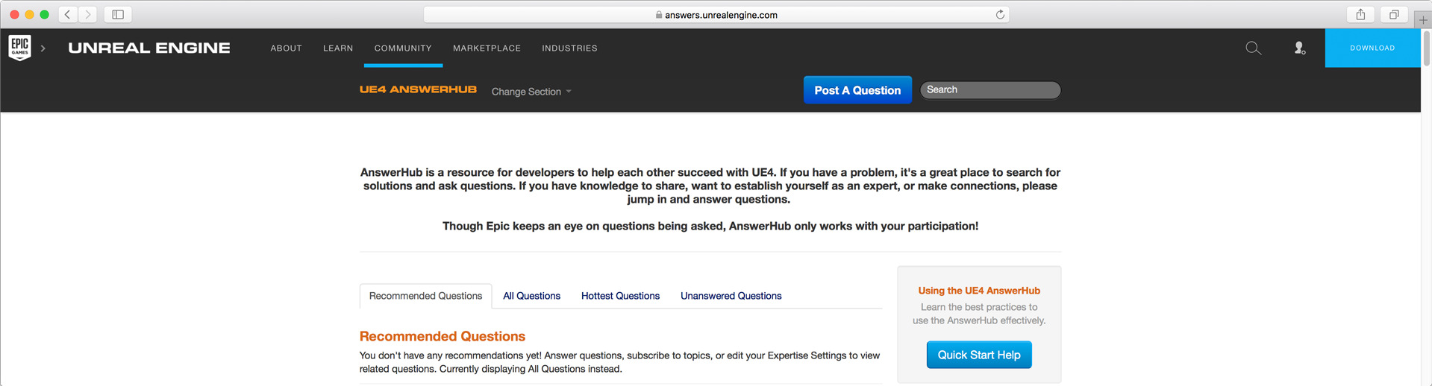This screenshot has height=386, width=1432.
Task: Go forward with Safari's forward arrow
Action: [x=88, y=14]
